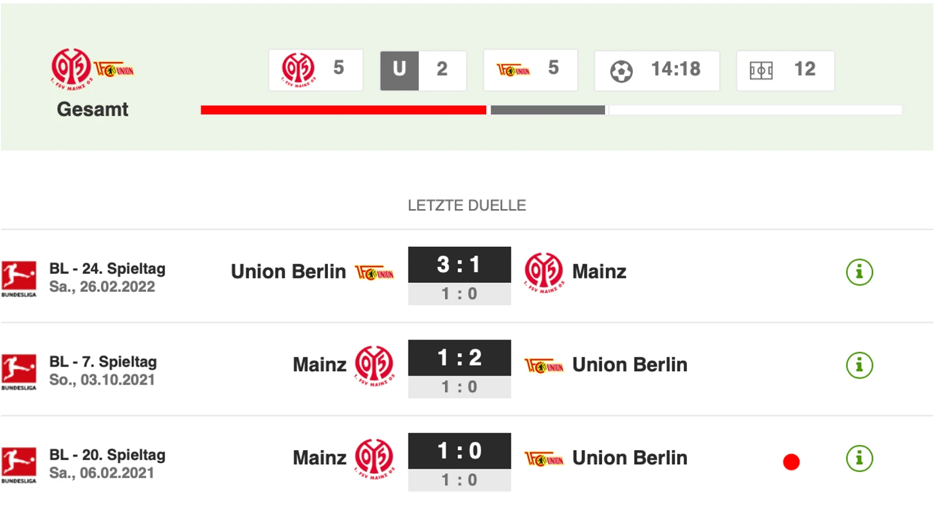The height and width of the screenshot is (508, 939).
Task: Select Union Berlin wins stat box
Action: pos(531,70)
